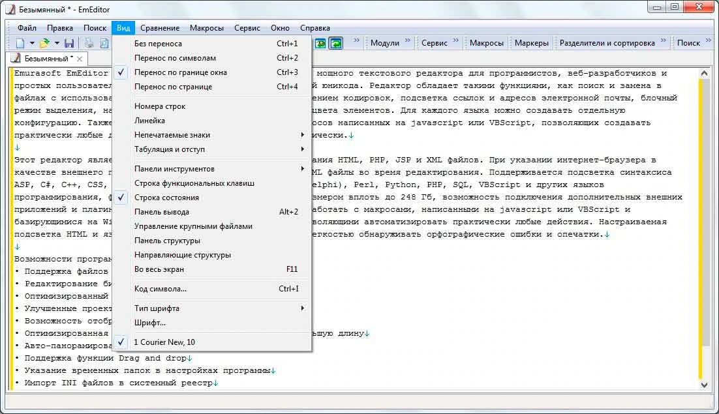Open the Окно menu
The width and height of the screenshot is (719, 414).
[x=280, y=28]
